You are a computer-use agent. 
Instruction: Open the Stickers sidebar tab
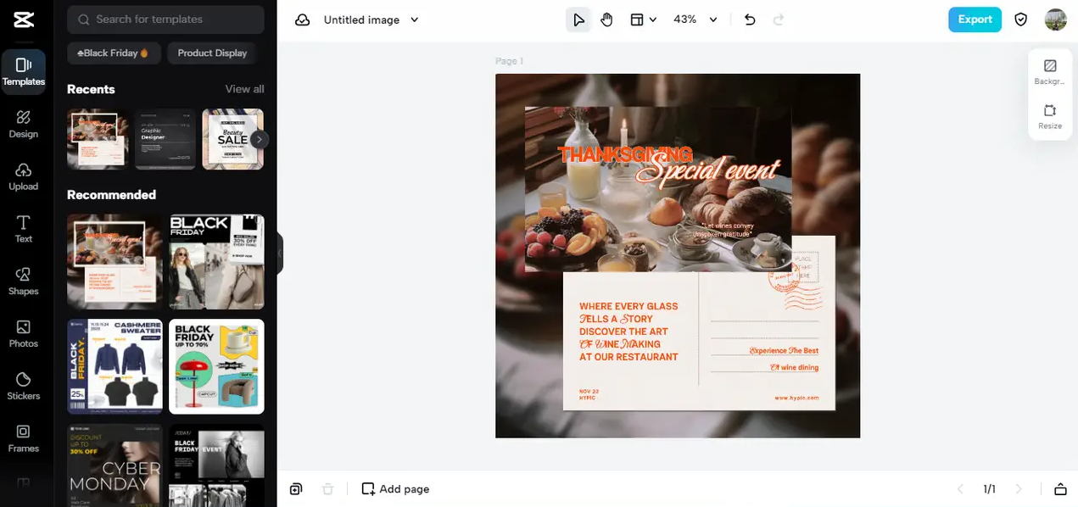pyautogui.click(x=24, y=386)
